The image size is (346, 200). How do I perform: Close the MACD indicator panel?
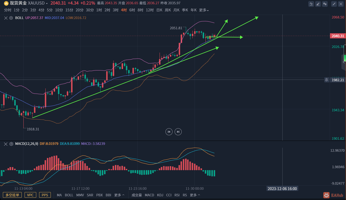click(6, 144)
